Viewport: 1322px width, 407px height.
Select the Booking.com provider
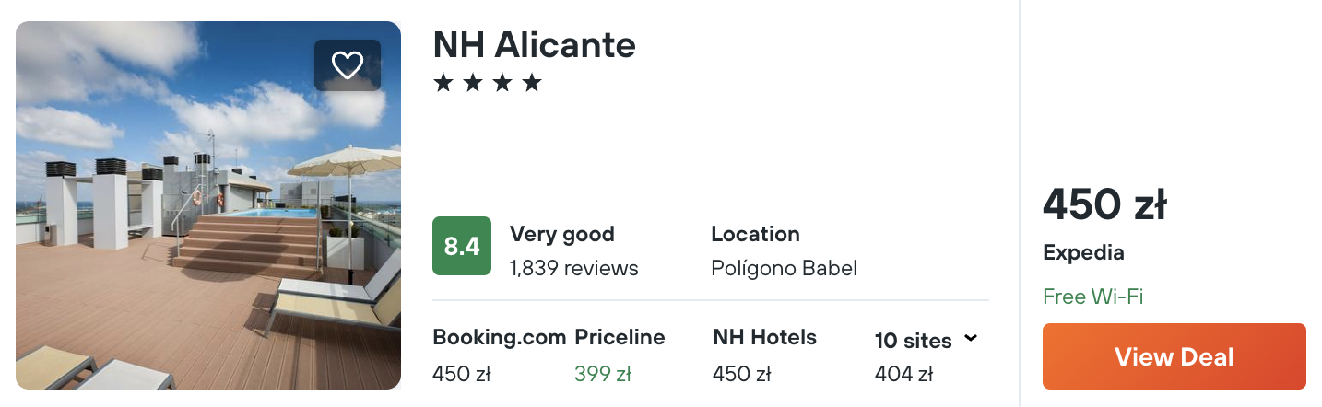[x=499, y=338]
